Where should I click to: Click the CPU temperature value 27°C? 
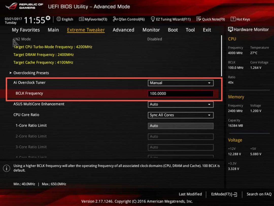pos(254,53)
